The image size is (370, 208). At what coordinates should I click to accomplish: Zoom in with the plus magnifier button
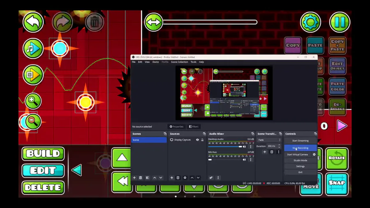point(33,101)
